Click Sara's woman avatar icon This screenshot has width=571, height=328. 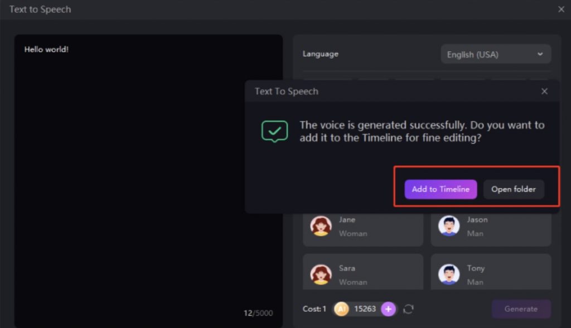click(321, 275)
